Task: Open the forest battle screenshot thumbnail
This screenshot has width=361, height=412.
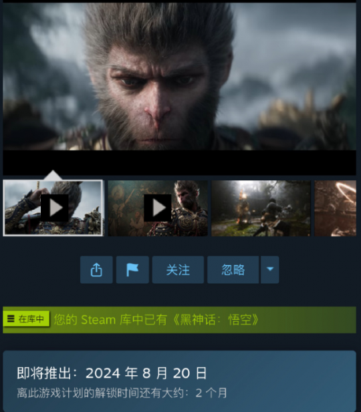Action: click(261, 208)
